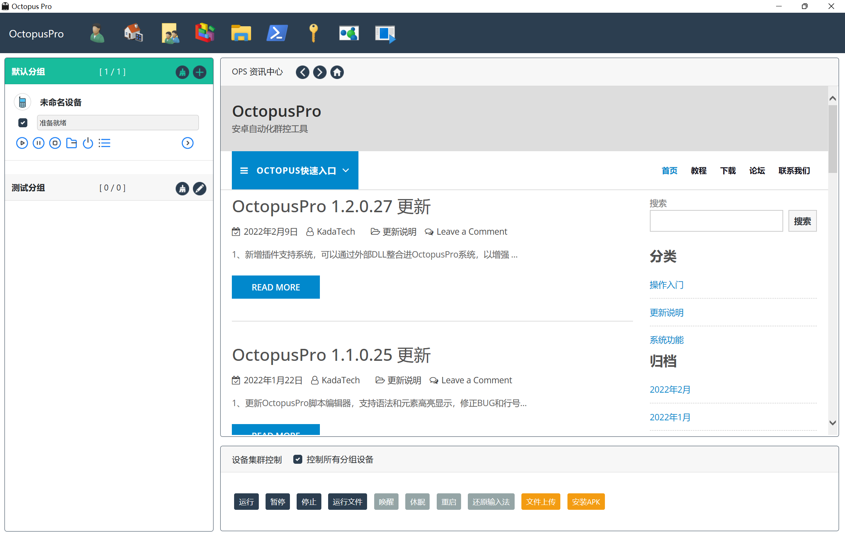Toggle 控制所有分组设备 checkbox

click(x=298, y=459)
